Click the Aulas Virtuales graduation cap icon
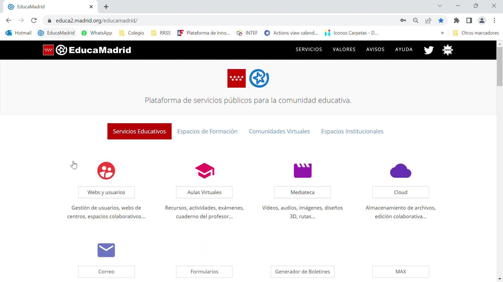Screen dimensions: 503x282 point(204,171)
